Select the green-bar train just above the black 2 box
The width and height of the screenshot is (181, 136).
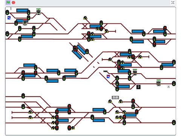coord(135,73)
